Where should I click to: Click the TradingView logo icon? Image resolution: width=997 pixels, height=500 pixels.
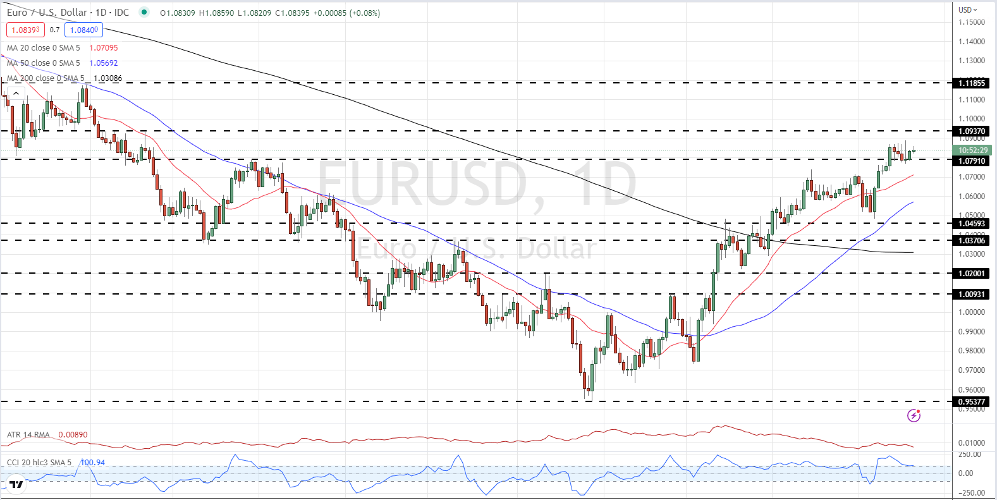[x=16, y=484]
